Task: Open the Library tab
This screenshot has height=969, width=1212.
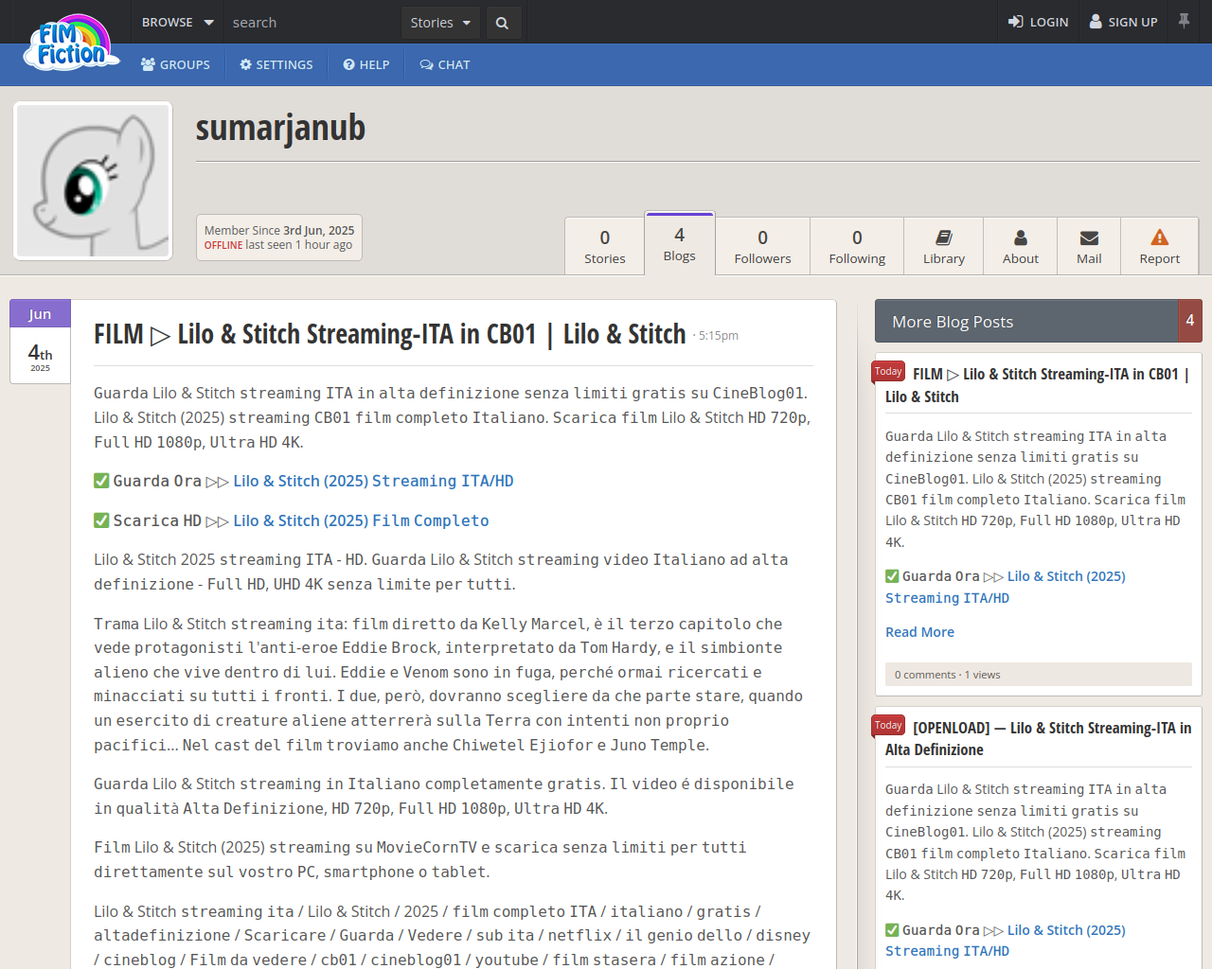Action: coord(944,246)
